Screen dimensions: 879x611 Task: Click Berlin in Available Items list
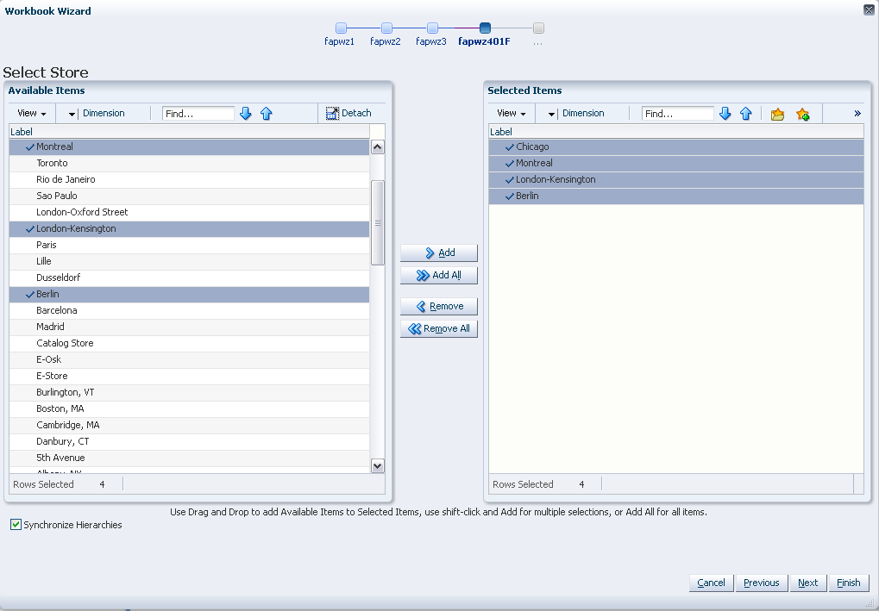(x=190, y=294)
